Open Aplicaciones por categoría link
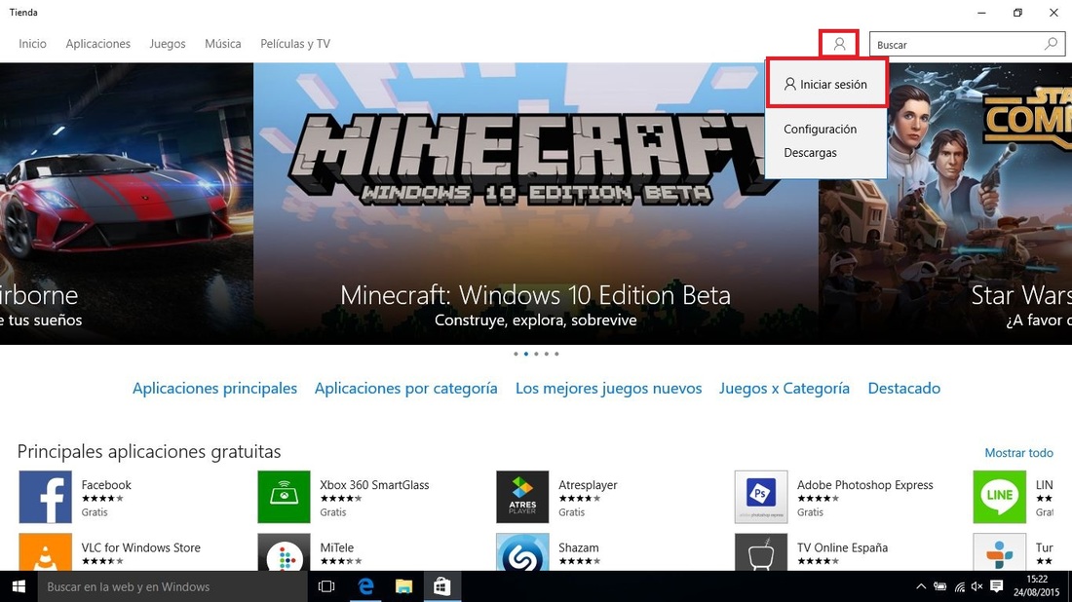Image resolution: width=1072 pixels, height=602 pixels. 406,388
